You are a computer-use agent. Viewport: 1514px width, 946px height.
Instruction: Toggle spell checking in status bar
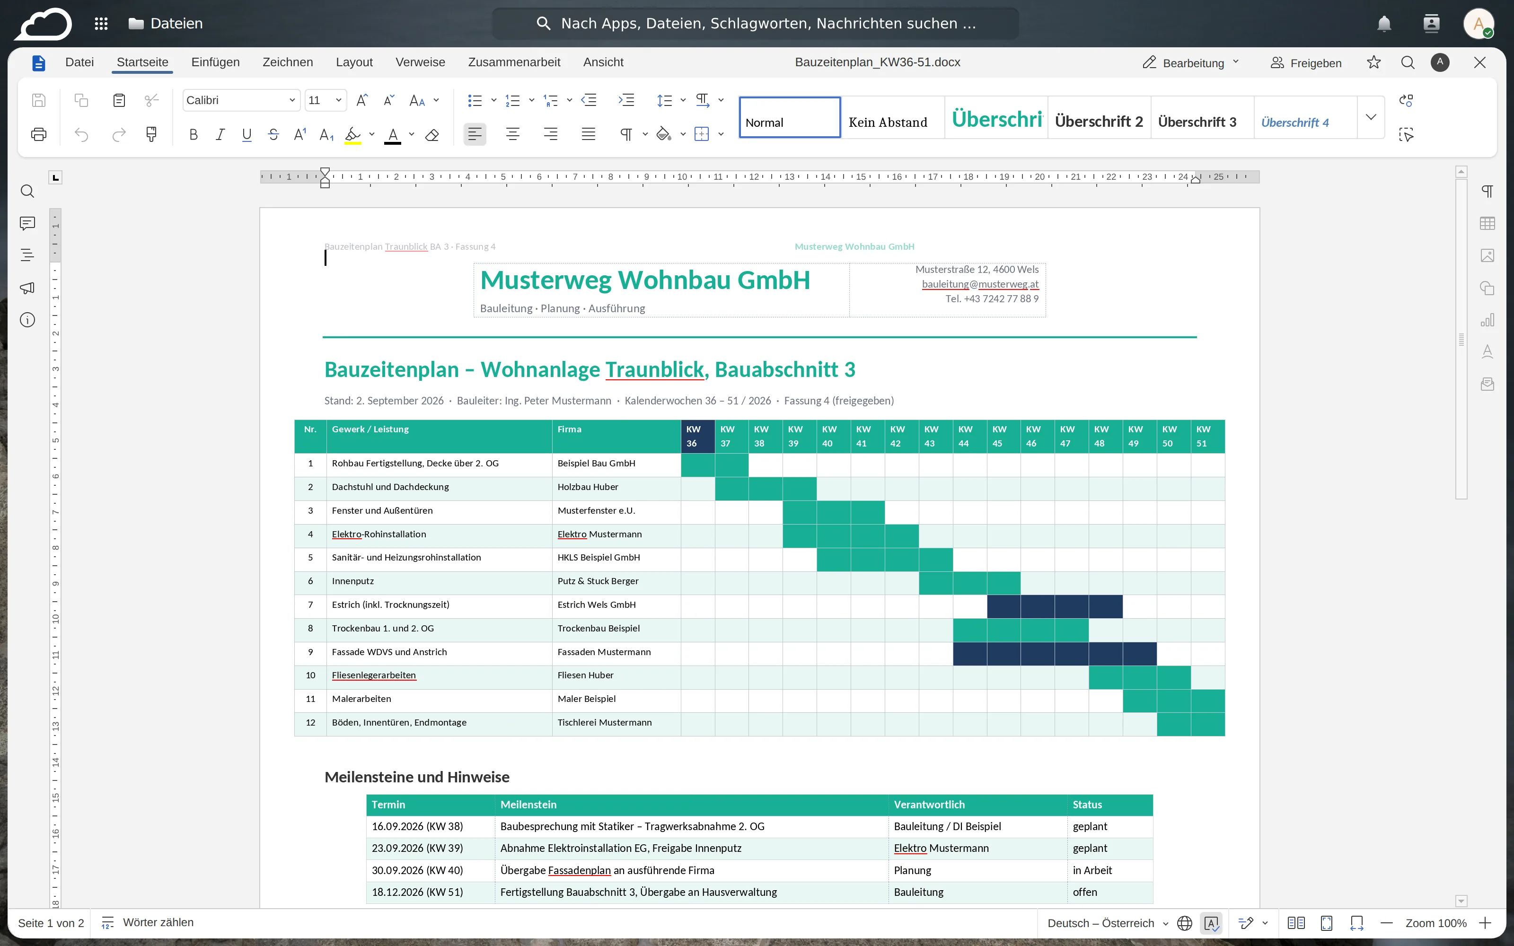coord(1211,923)
